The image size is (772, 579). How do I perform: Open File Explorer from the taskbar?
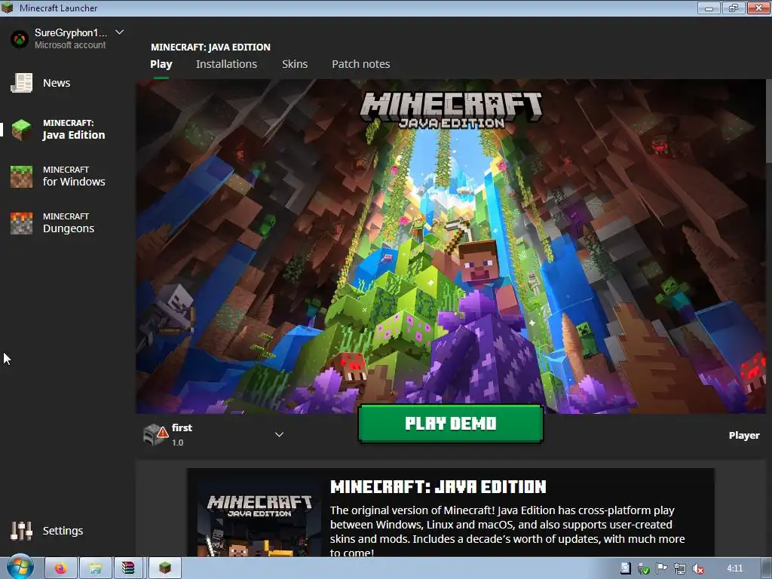(x=96, y=568)
